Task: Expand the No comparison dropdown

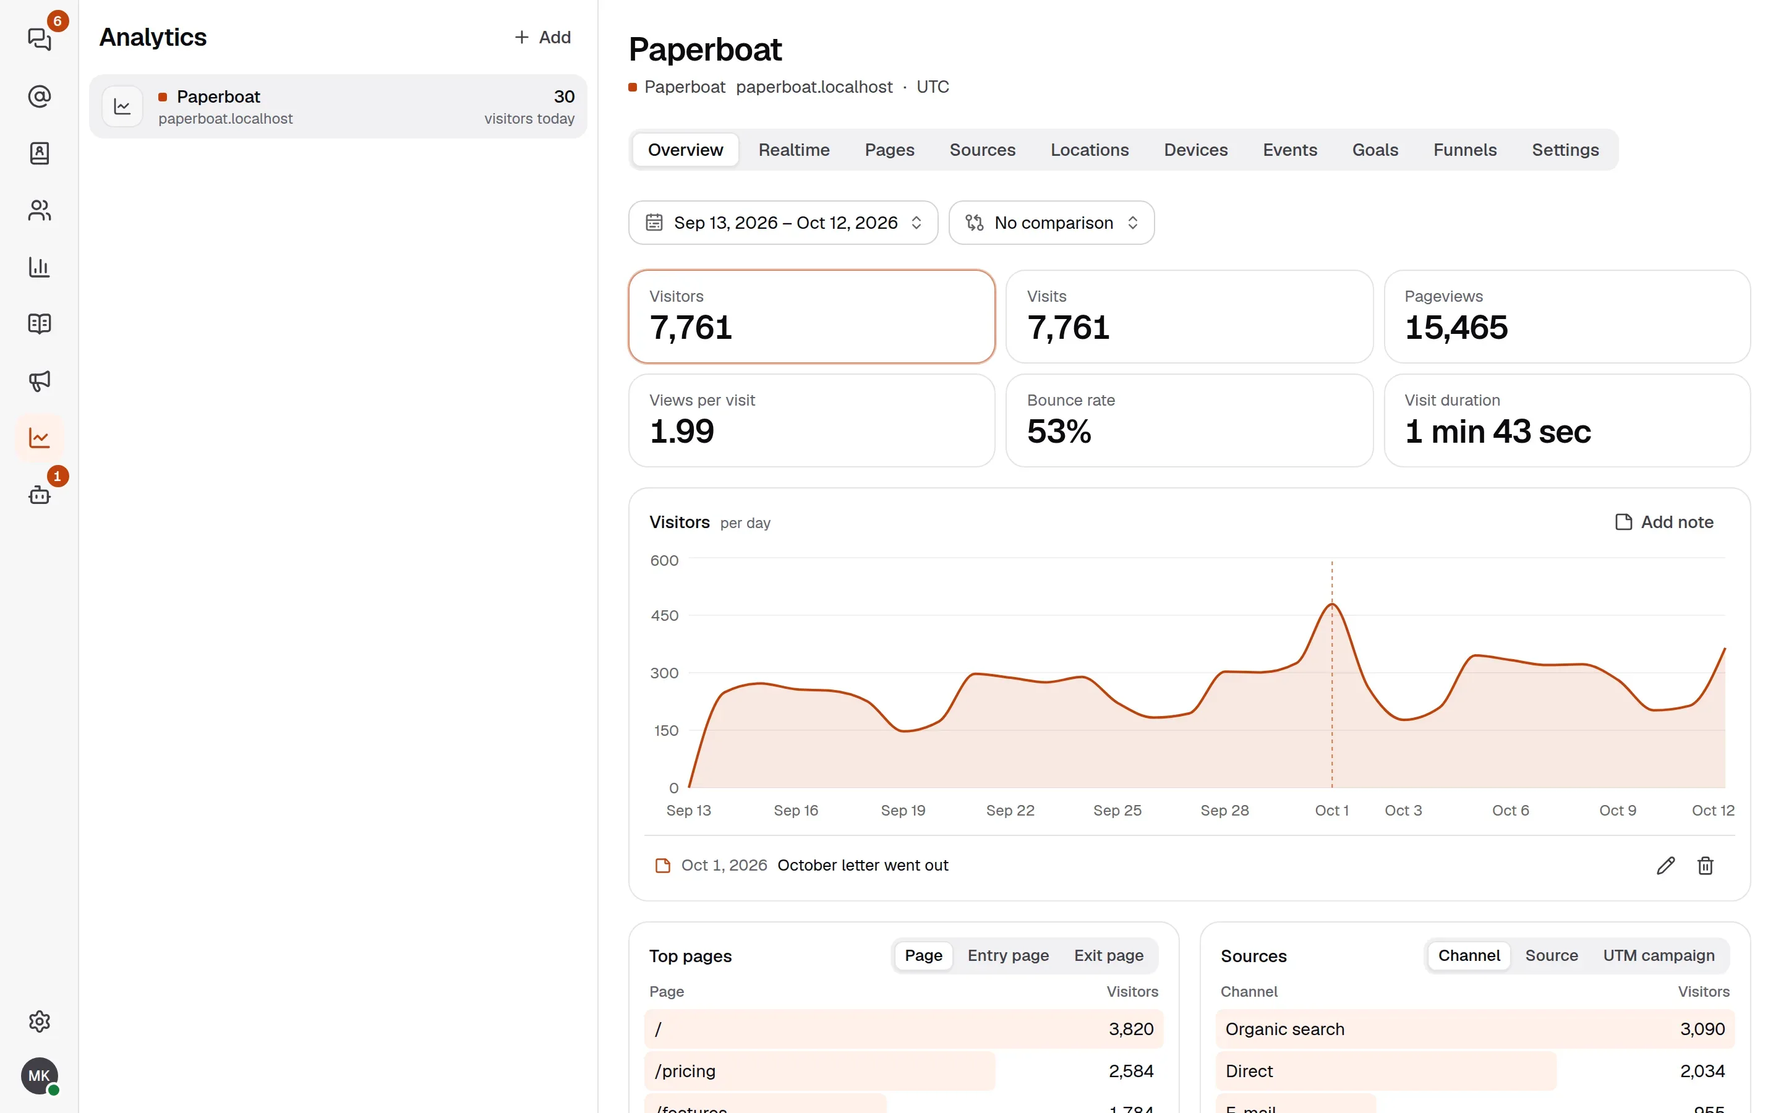Action: [1051, 223]
